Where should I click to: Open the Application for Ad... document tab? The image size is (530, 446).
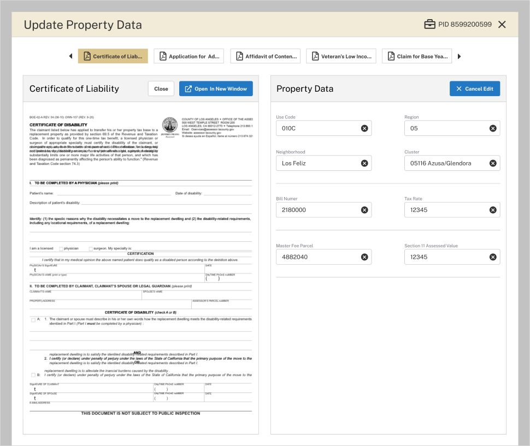pos(189,56)
